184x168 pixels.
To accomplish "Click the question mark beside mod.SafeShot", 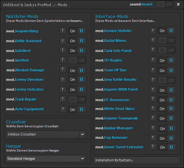I will pyautogui.click(x=63, y=50).
